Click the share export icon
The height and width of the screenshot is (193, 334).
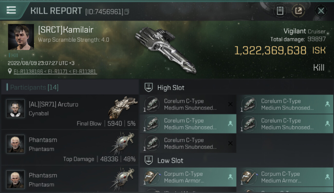pos(298,11)
